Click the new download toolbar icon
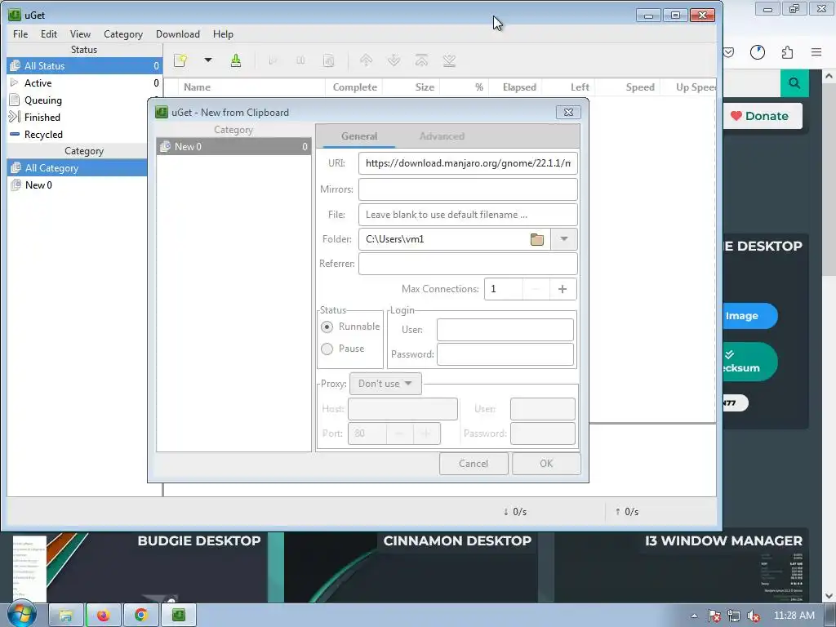This screenshot has width=836, height=627. (x=180, y=60)
